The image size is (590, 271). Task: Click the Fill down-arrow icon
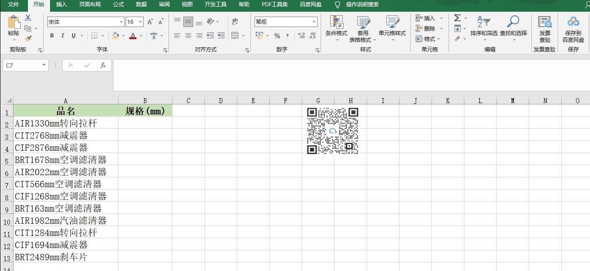click(458, 28)
